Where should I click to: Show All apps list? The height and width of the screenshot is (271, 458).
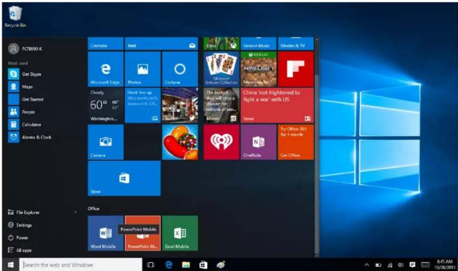click(20, 250)
